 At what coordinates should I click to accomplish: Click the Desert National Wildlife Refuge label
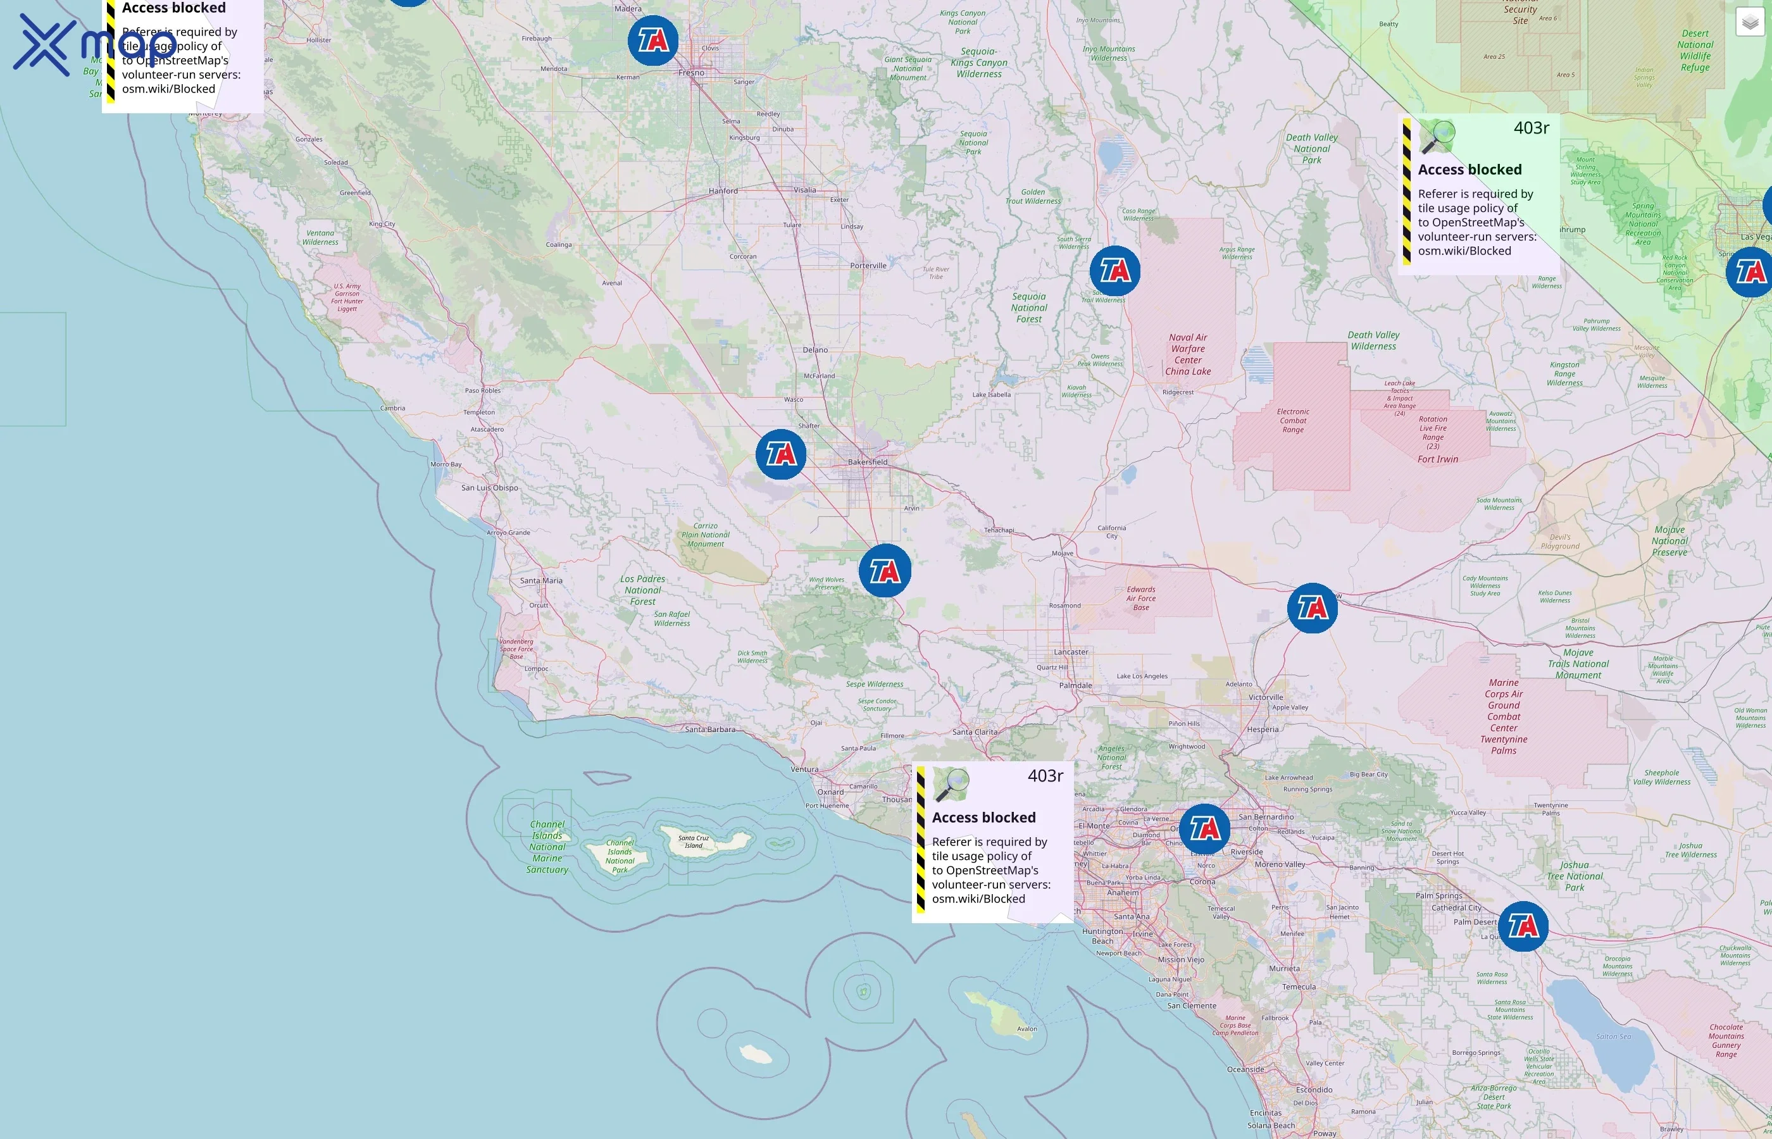pos(1695,50)
